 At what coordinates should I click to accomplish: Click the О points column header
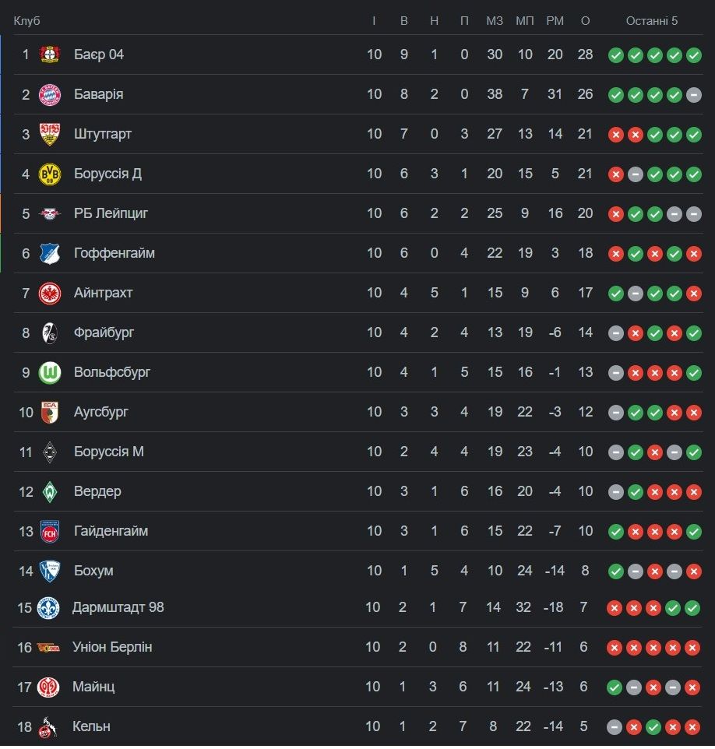586,21
